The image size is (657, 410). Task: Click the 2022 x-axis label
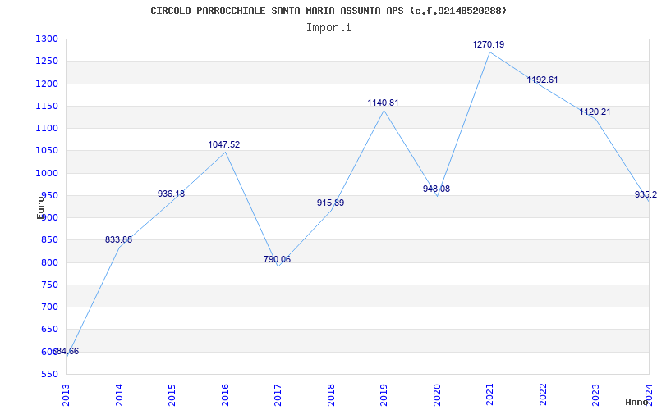pos(543,394)
